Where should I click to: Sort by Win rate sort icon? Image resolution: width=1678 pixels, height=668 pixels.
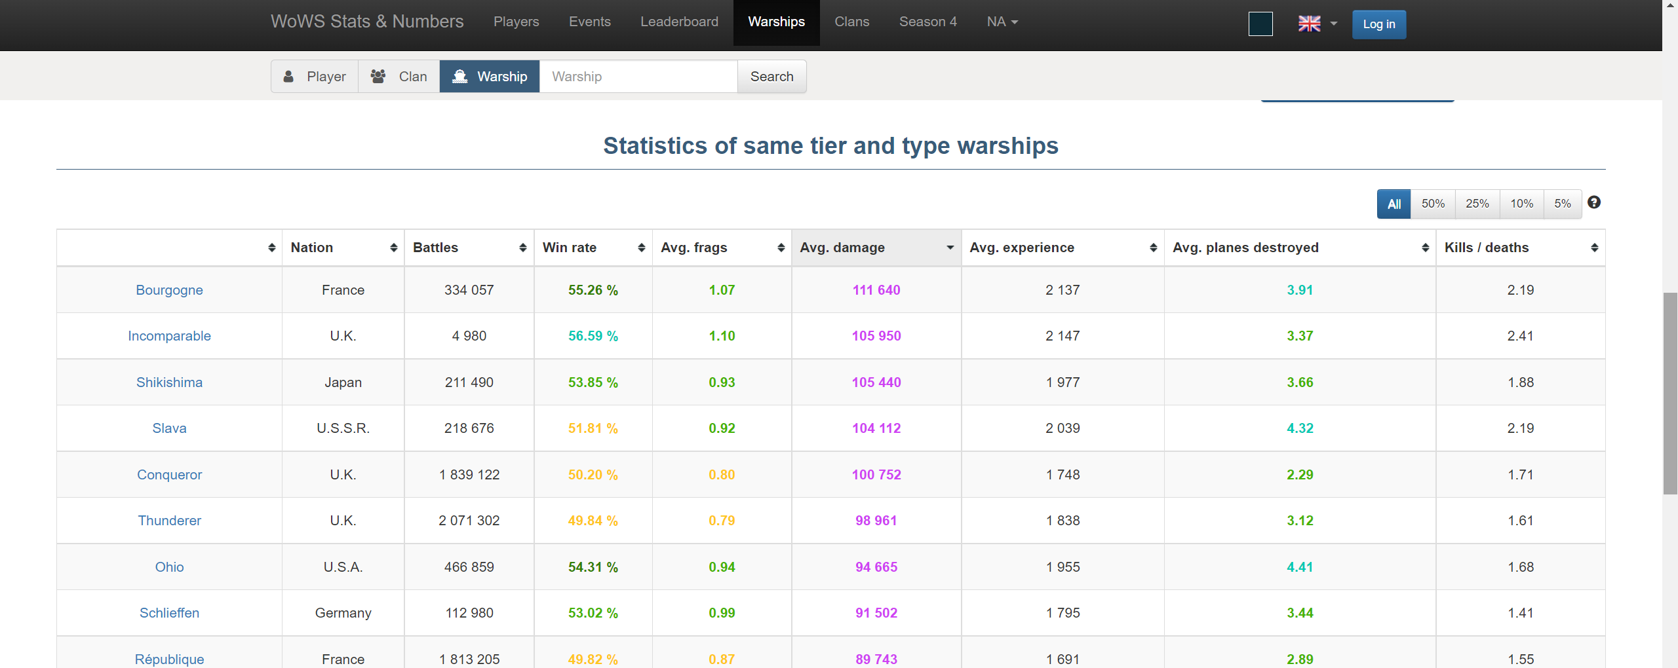point(641,248)
